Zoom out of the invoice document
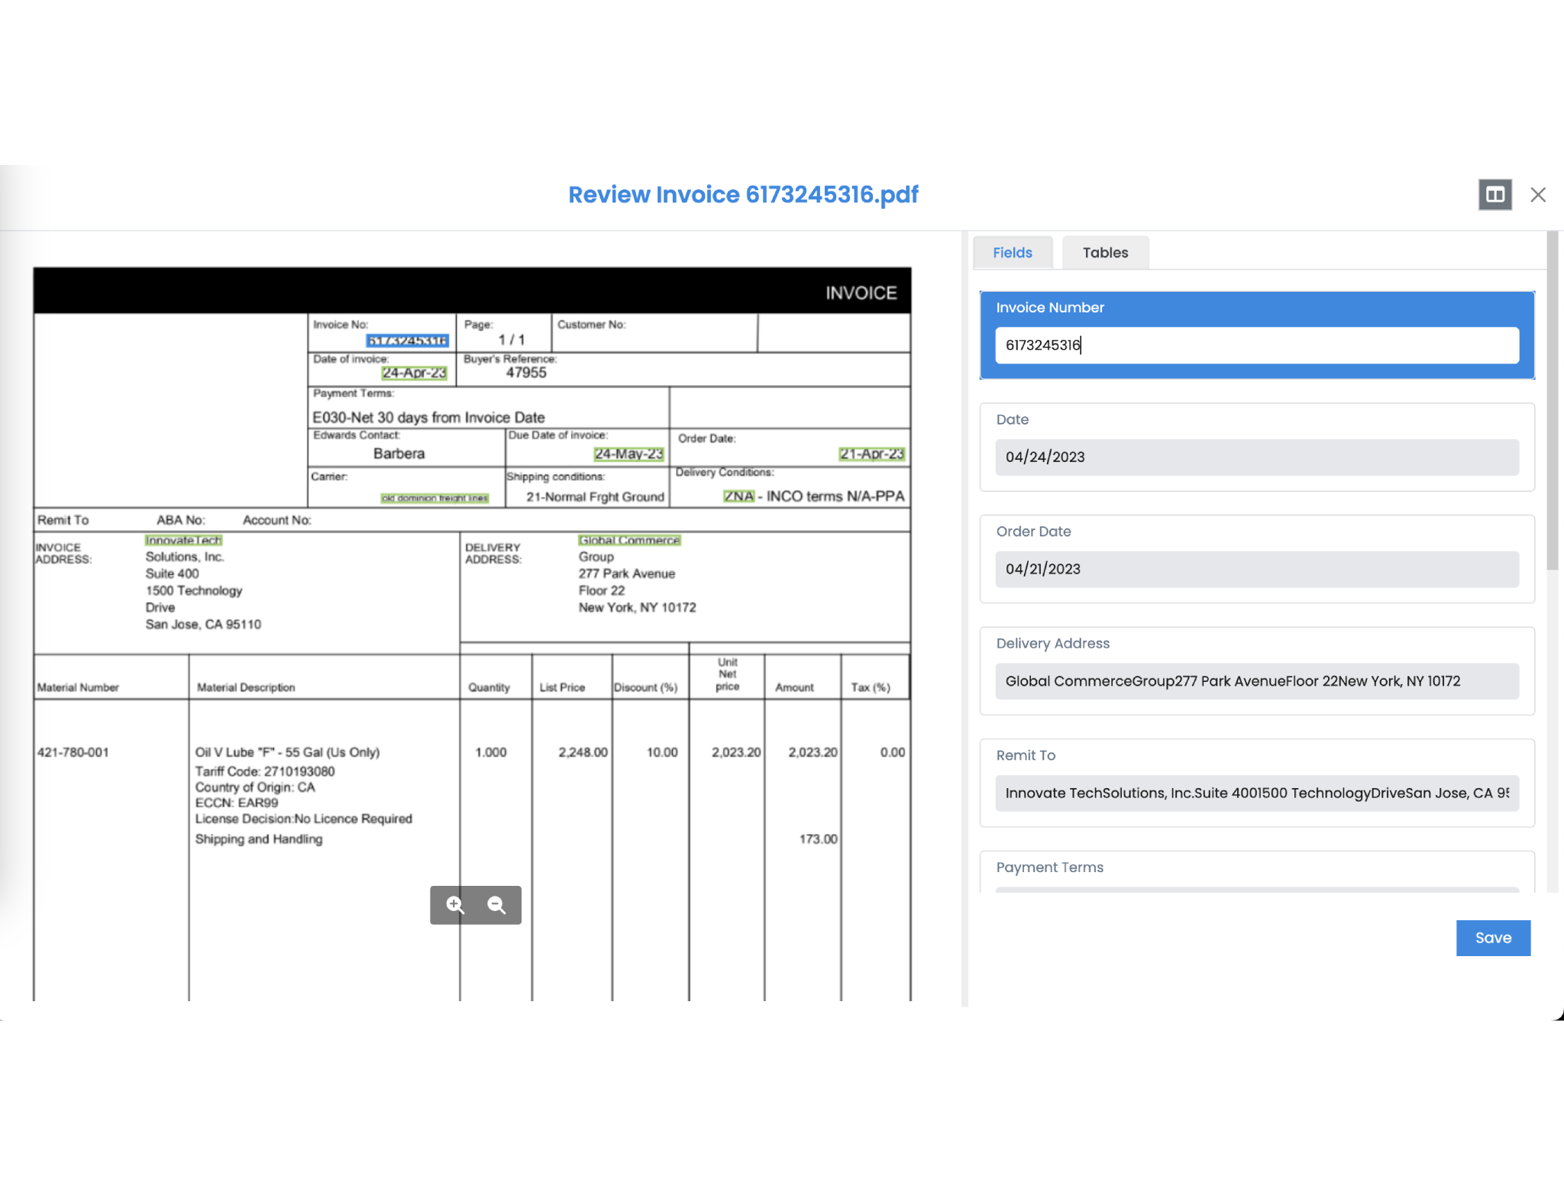This screenshot has height=1186, width=1564. tap(496, 904)
